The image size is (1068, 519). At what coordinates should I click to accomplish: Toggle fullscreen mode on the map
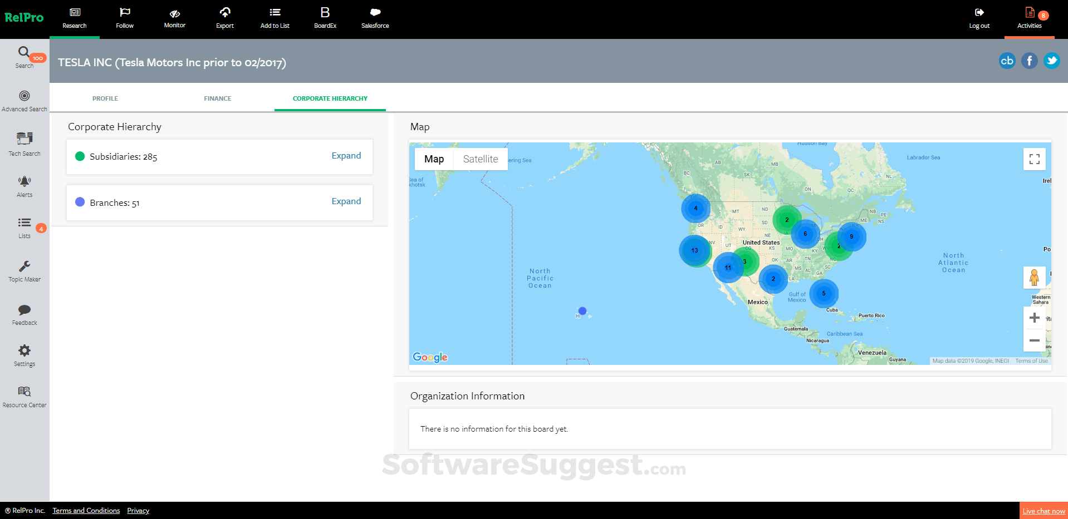click(1033, 159)
